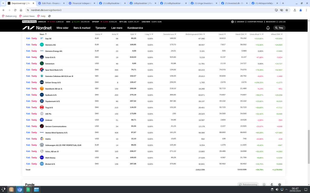Click the refresh icon in Fonde panel

[x=272, y=185]
